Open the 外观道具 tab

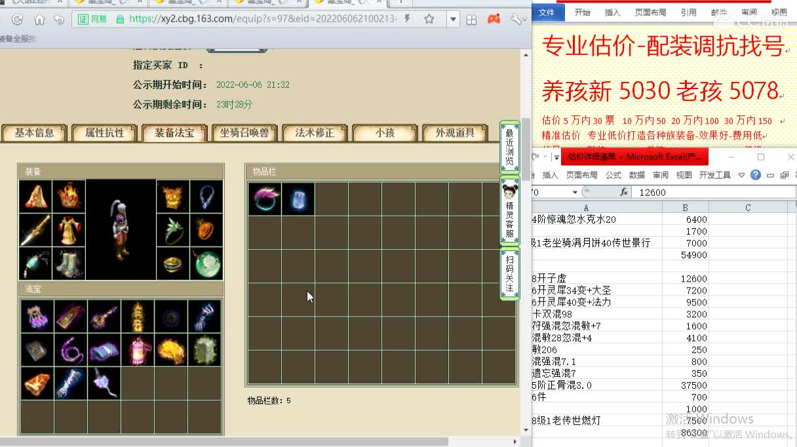[x=455, y=132]
